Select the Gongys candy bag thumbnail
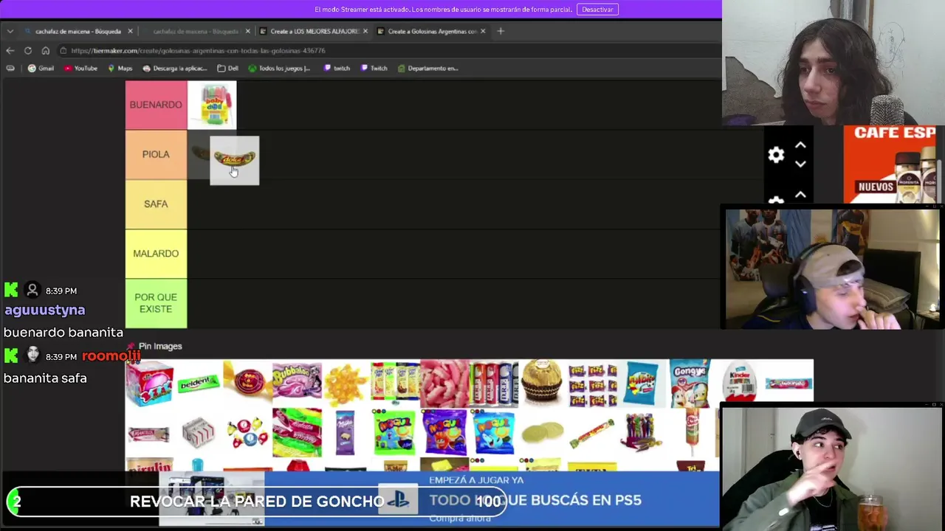945x531 pixels. 690,383
